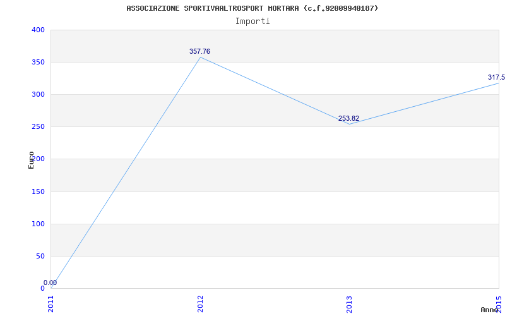The image size is (505, 316).
Task: Click the 300 y-axis tick label
Action: click(x=38, y=94)
